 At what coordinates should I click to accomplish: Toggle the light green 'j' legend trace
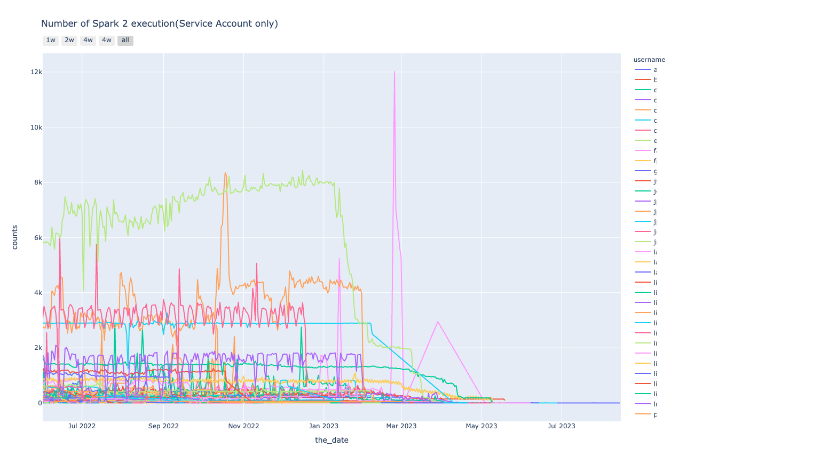pyautogui.click(x=646, y=242)
